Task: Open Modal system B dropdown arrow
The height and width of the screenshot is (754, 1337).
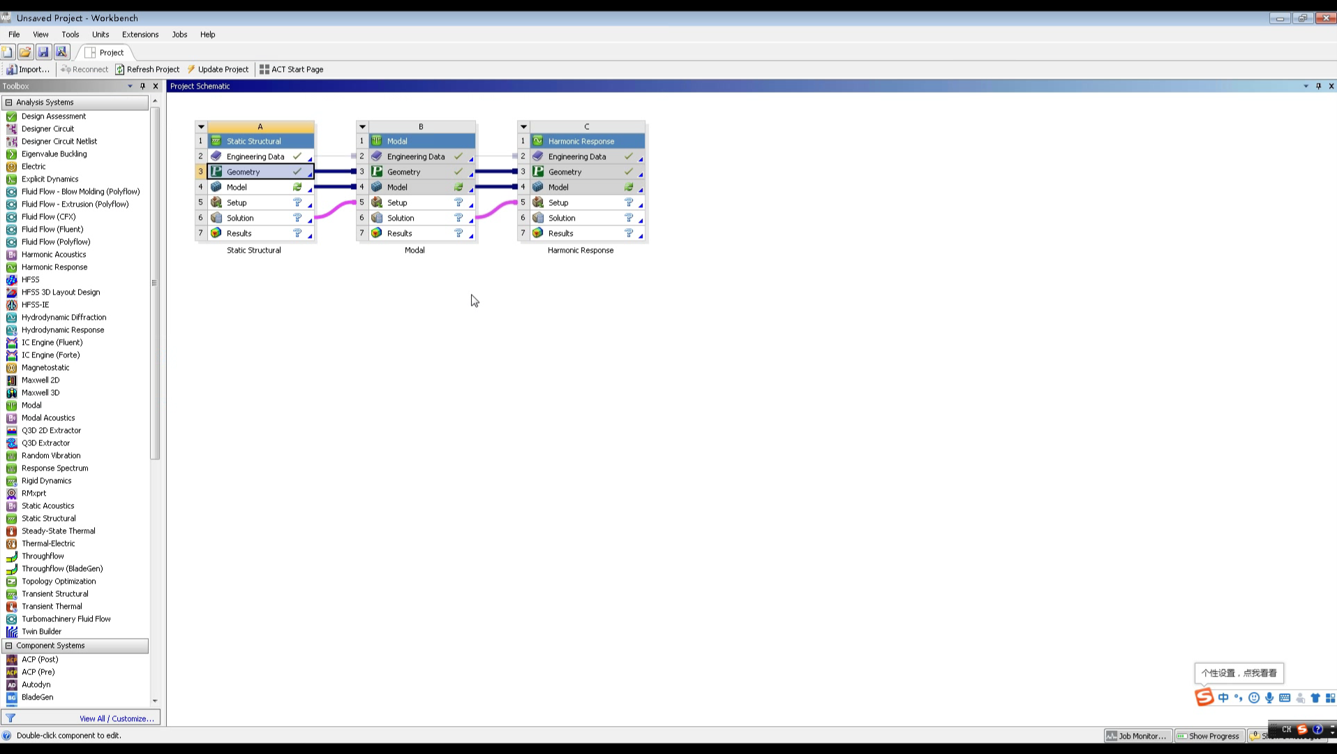Action: (362, 127)
